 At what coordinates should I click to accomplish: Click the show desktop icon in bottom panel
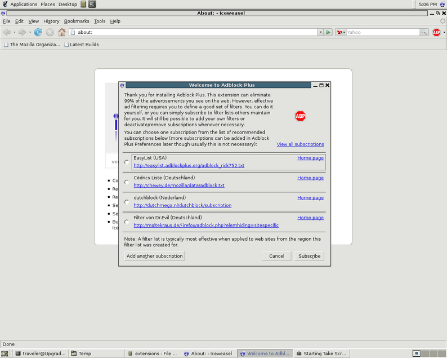5,353
